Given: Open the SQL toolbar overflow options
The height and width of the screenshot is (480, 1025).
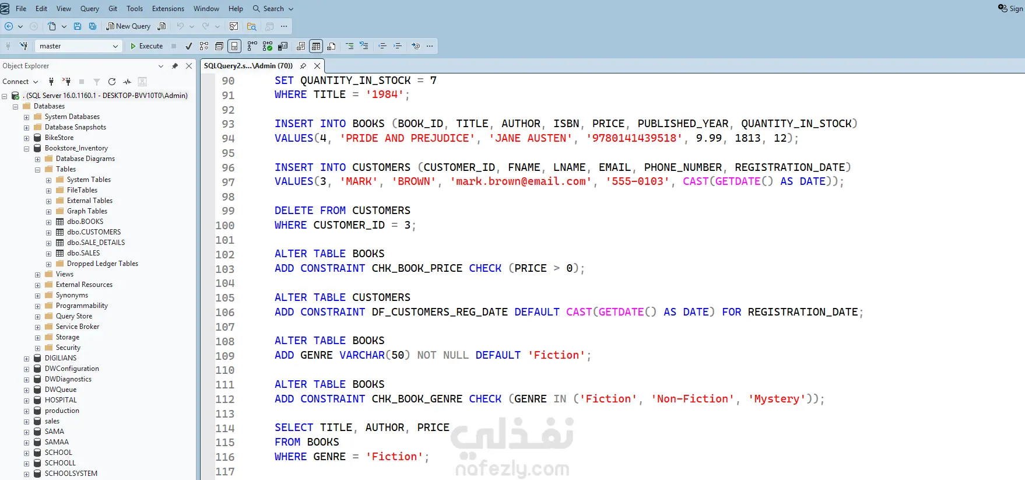Looking at the screenshot, I should pos(430,46).
